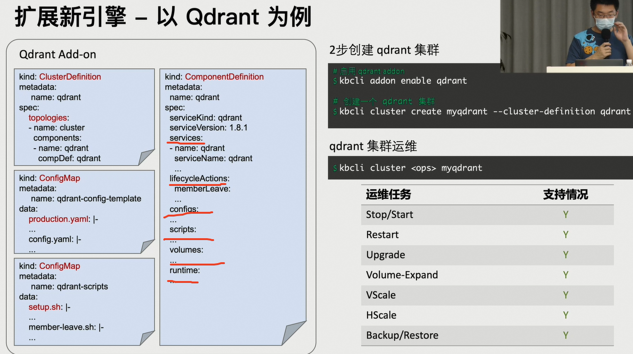Image resolution: width=633 pixels, height=354 pixels.
Task: Click the Y value in the VScale row
Action: pos(566,295)
